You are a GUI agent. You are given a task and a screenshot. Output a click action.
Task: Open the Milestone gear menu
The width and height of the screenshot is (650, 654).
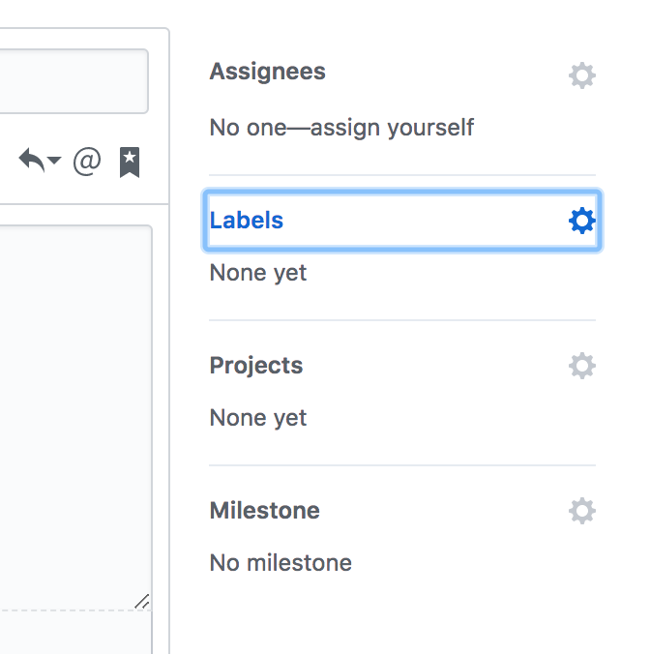click(582, 511)
